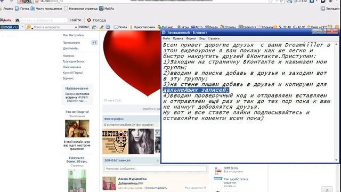
Task: Open Ответы on Mail.ru toolbar
Action: pyautogui.click(x=228, y=27)
